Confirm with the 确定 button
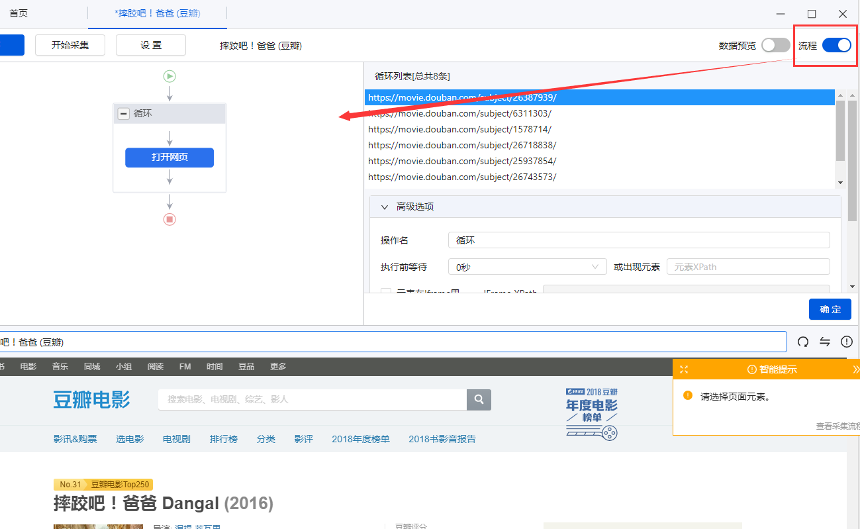 (830, 309)
